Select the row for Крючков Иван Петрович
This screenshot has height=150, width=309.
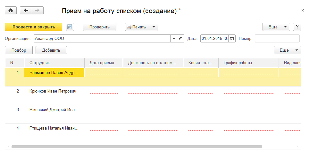(53, 91)
